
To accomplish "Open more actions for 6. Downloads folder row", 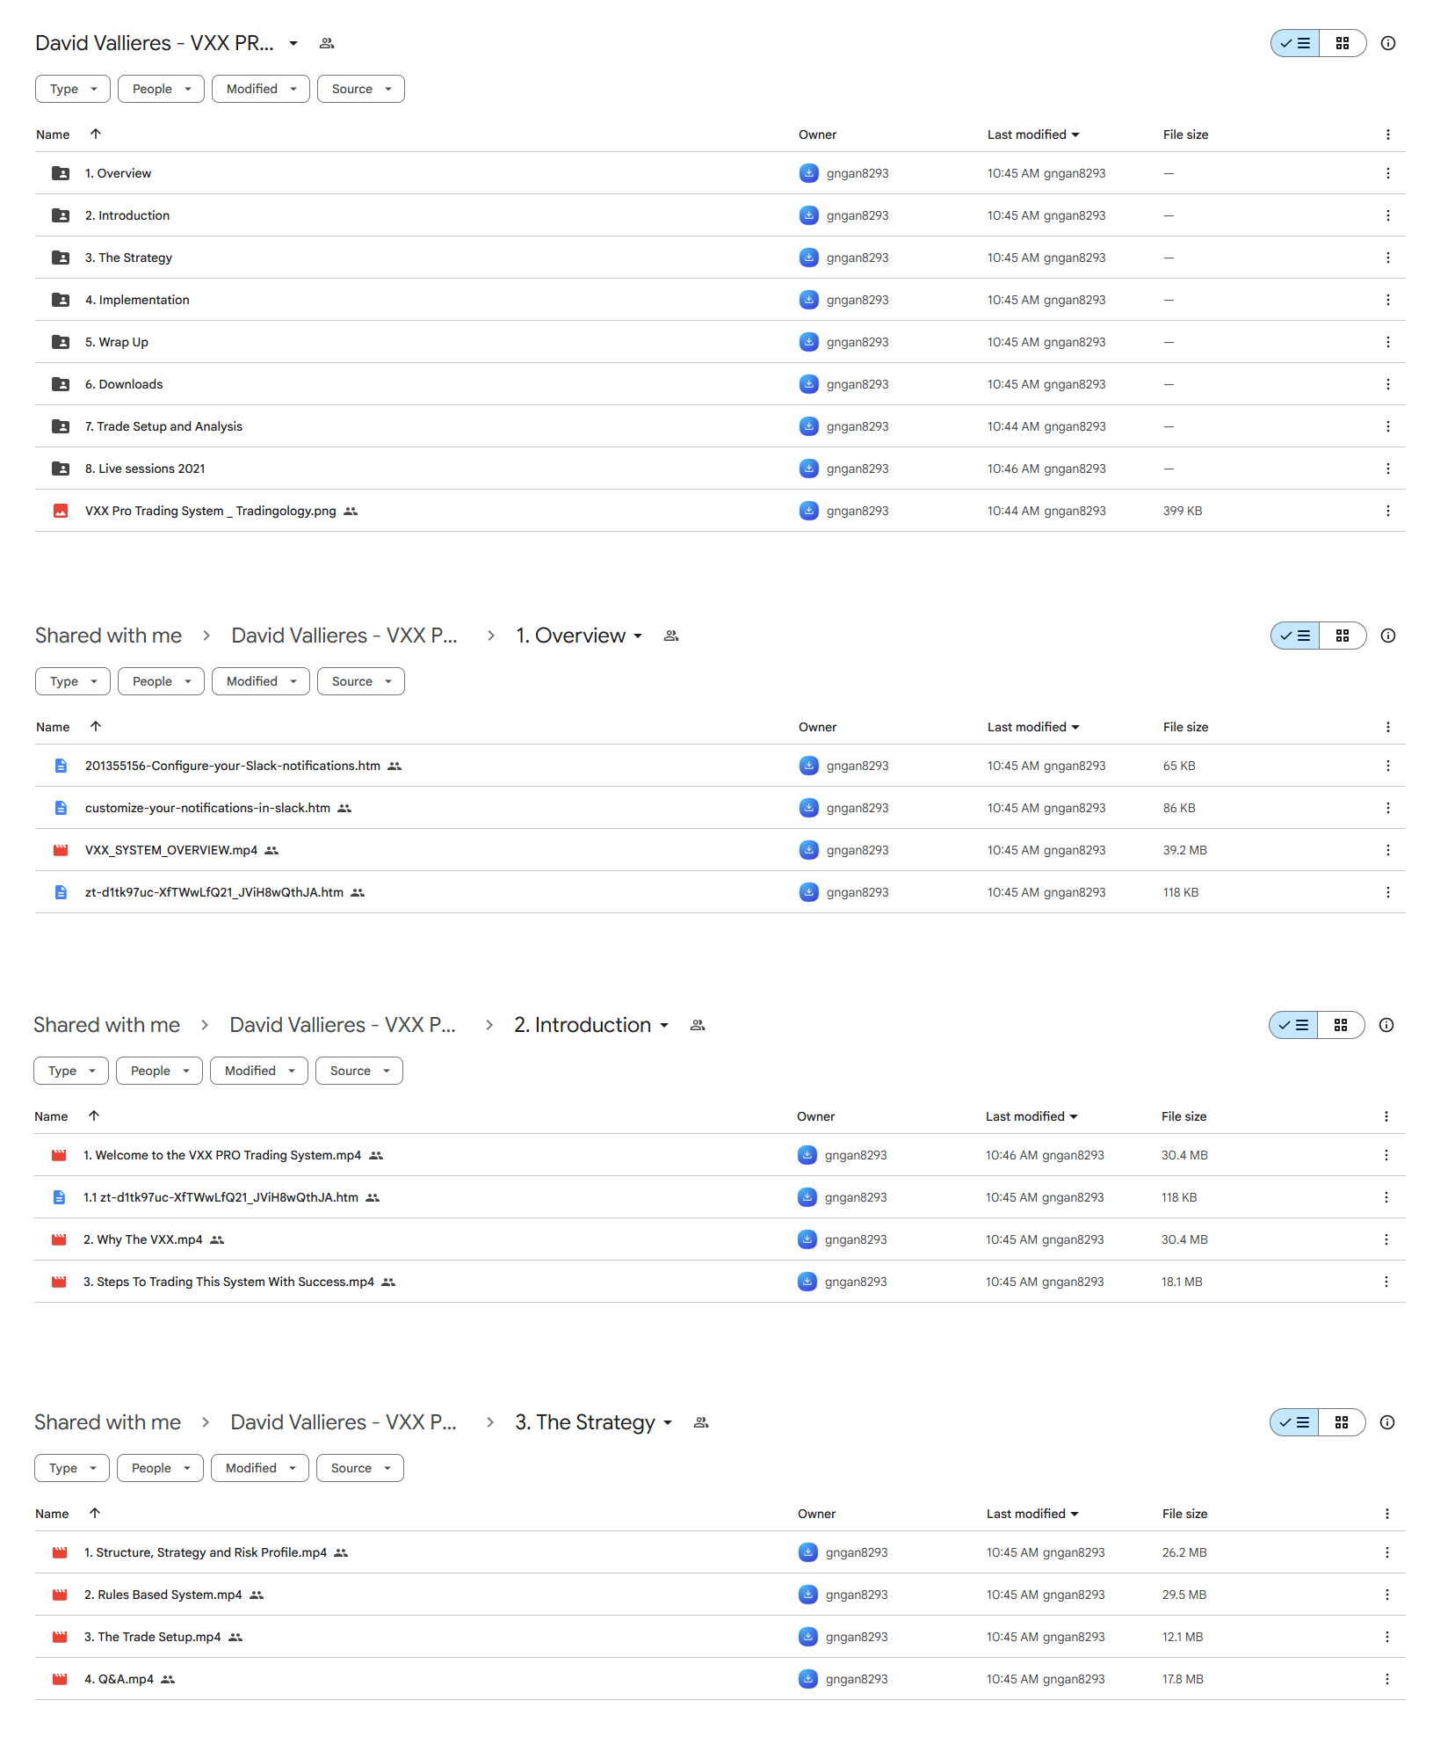I will (x=1388, y=384).
